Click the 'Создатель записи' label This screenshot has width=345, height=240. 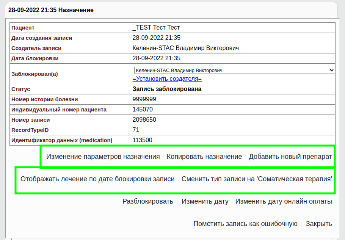[x=36, y=48]
